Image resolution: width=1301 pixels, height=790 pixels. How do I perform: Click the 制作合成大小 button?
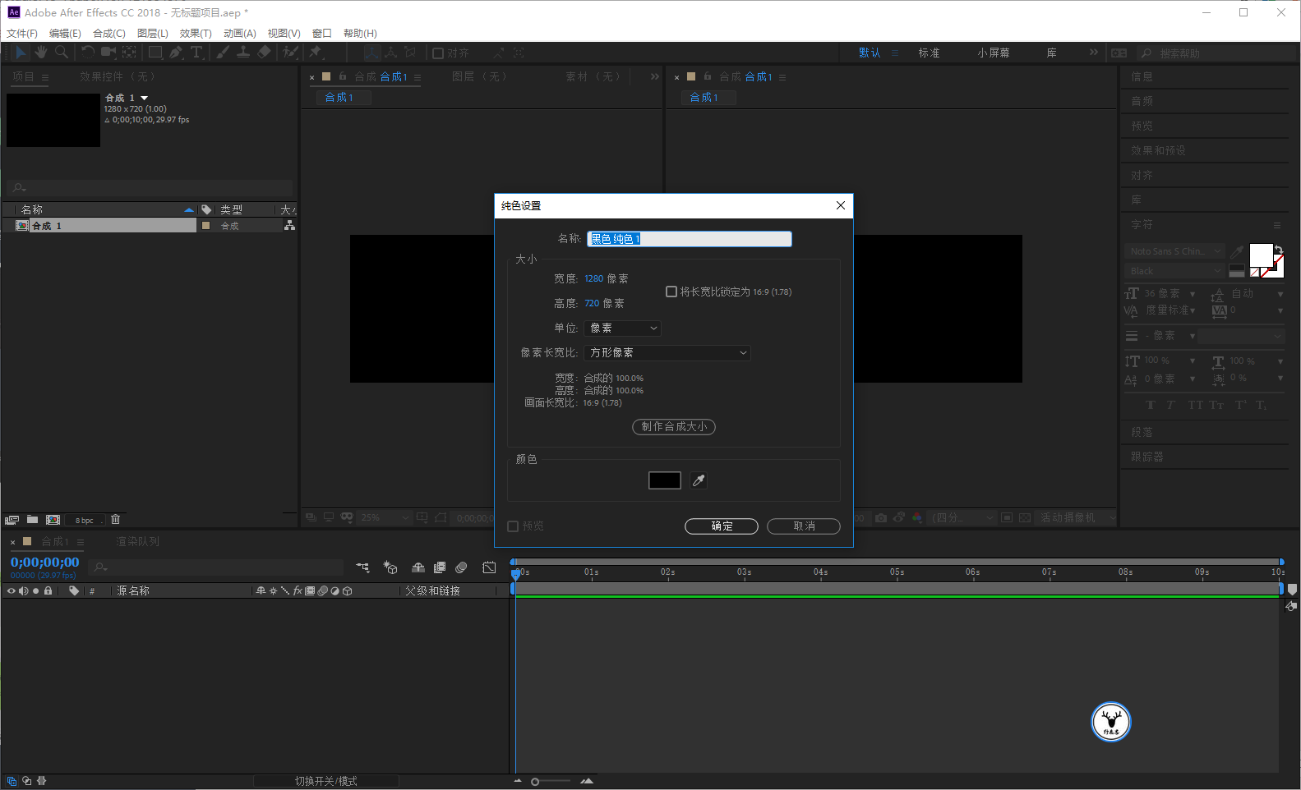coord(674,427)
